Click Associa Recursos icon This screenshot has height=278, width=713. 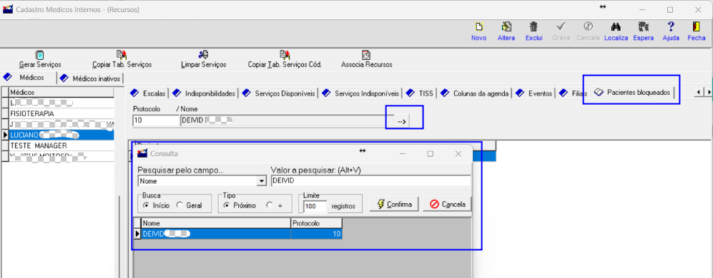[366, 55]
